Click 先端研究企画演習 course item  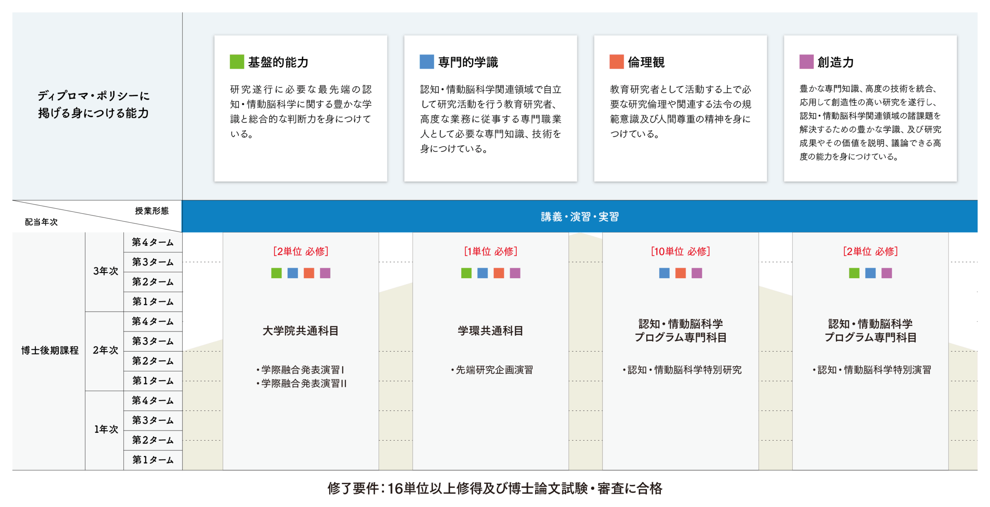click(491, 370)
